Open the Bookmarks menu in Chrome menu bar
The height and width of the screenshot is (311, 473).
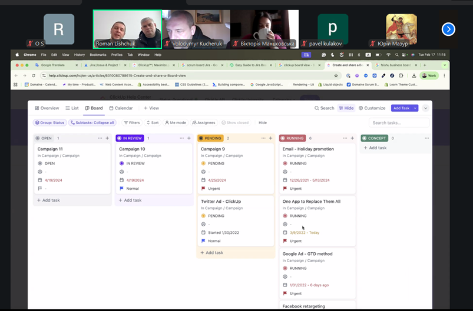pyautogui.click(x=98, y=55)
